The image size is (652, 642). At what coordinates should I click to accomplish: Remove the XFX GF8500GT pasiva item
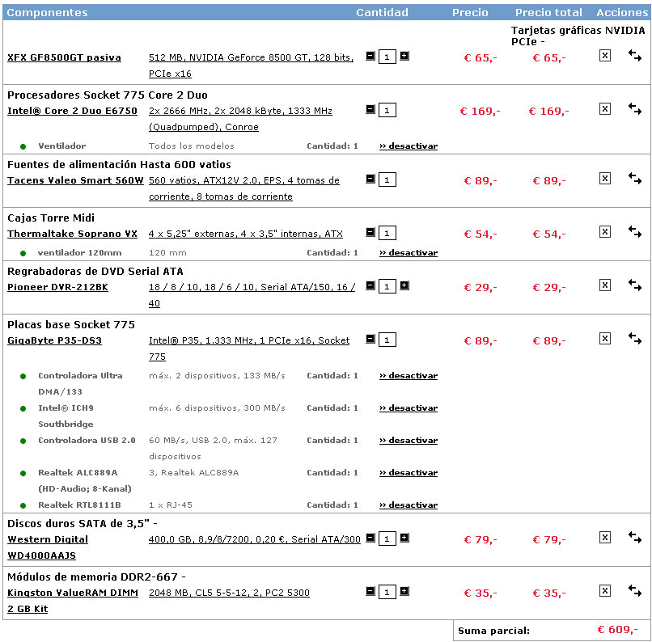[604, 55]
